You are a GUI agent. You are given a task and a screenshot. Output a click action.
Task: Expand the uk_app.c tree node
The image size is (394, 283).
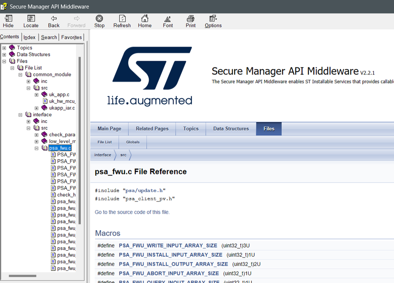(36, 95)
